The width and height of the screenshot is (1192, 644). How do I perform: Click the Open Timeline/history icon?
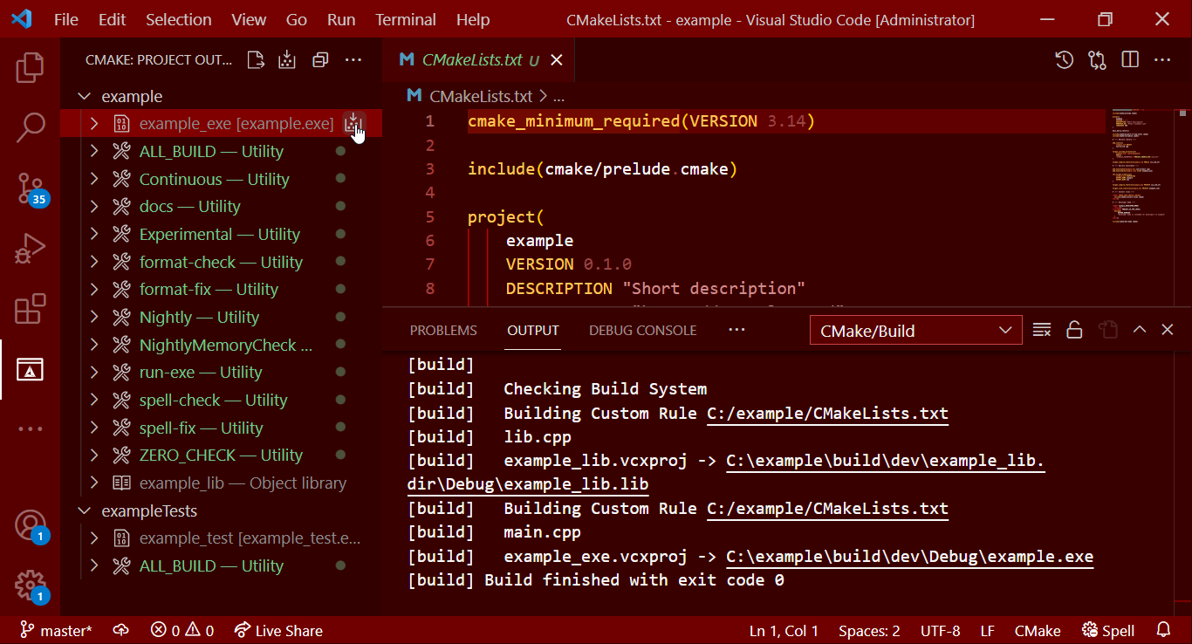pos(1063,59)
